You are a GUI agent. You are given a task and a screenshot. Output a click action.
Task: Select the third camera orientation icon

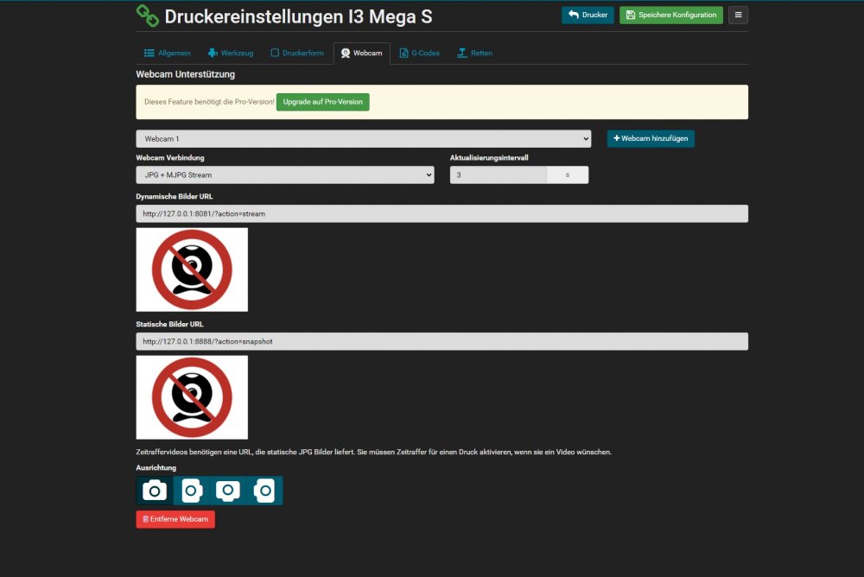click(228, 491)
